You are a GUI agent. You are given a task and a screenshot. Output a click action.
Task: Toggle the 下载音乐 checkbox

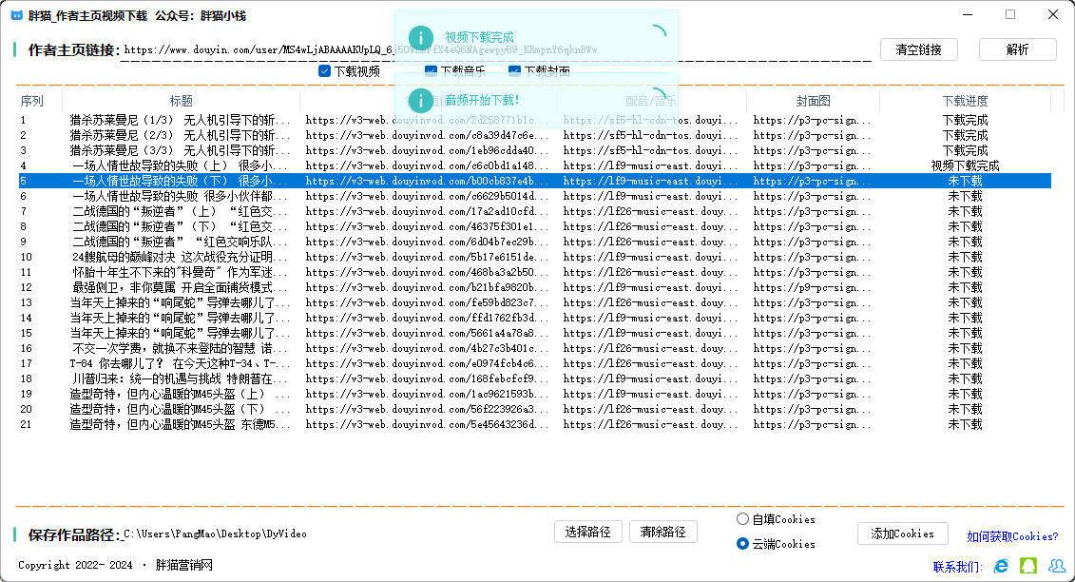click(432, 70)
